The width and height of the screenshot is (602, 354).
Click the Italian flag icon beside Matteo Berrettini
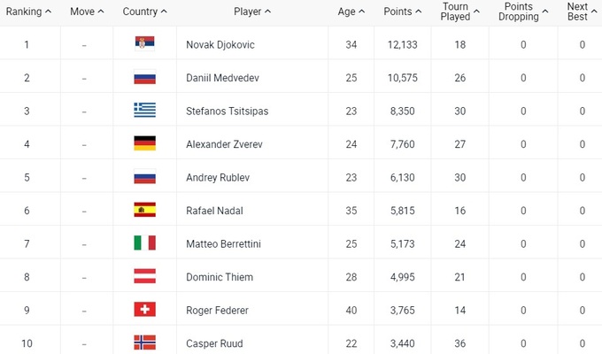coord(144,242)
